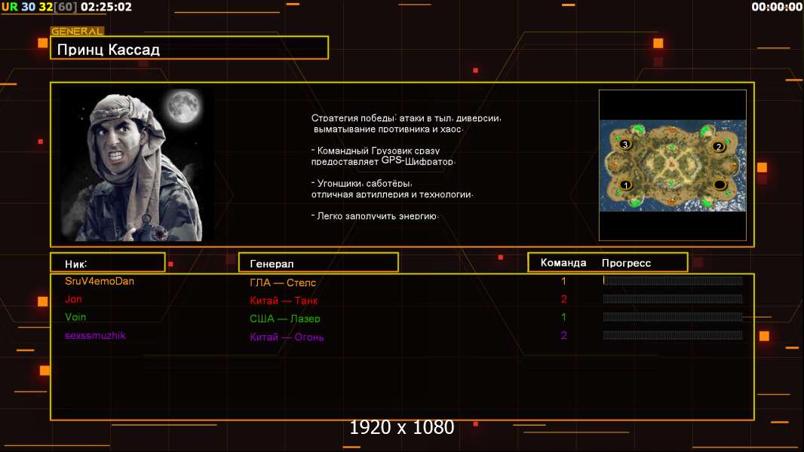Select player Jon in the list

click(x=73, y=299)
